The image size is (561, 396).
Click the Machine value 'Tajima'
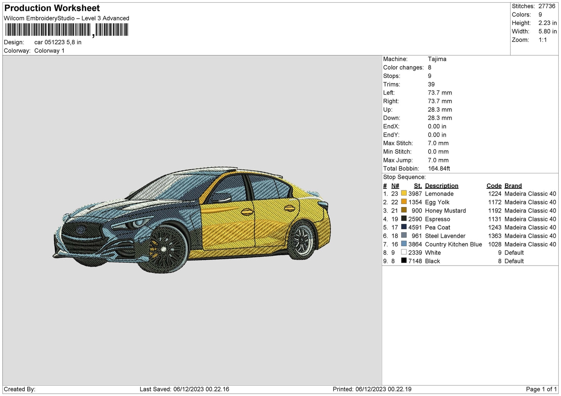pyautogui.click(x=437, y=59)
